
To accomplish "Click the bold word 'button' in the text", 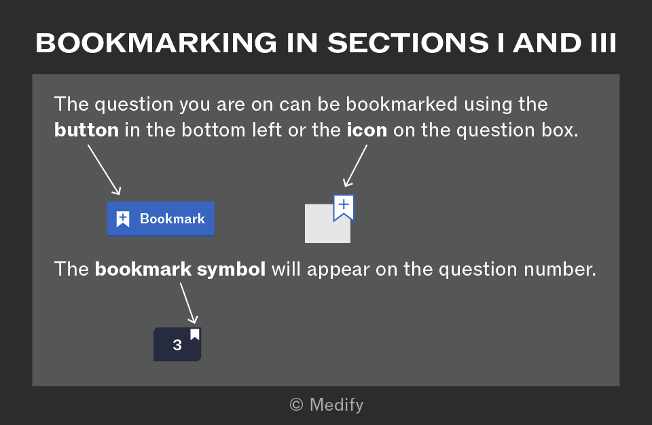I will pos(86,130).
